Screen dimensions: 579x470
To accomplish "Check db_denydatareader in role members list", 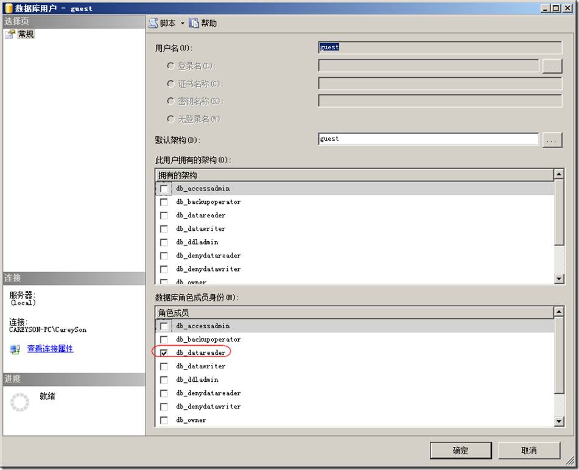I will 164,393.
